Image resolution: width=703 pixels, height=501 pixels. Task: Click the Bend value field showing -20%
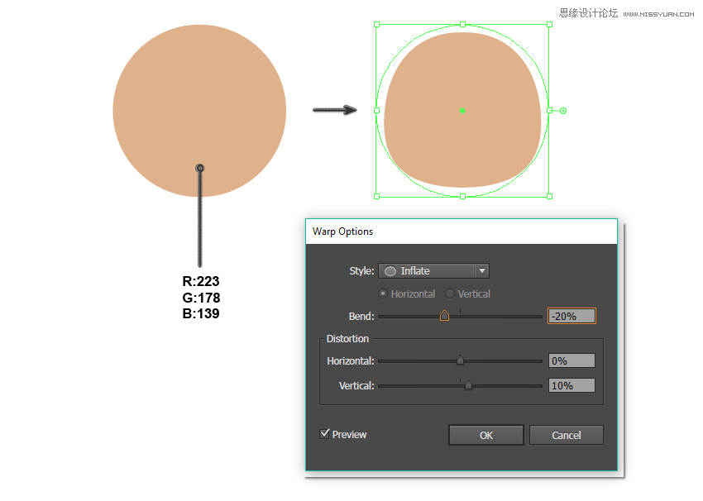[x=571, y=316]
